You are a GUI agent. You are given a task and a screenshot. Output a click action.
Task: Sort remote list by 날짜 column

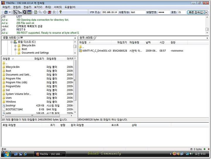click(151, 43)
